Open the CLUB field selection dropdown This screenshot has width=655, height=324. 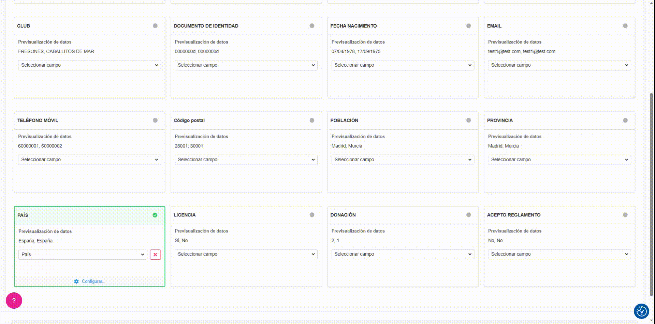(89, 65)
